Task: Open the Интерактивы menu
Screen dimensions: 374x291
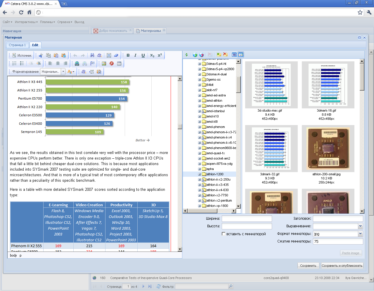Action: (x=26, y=22)
